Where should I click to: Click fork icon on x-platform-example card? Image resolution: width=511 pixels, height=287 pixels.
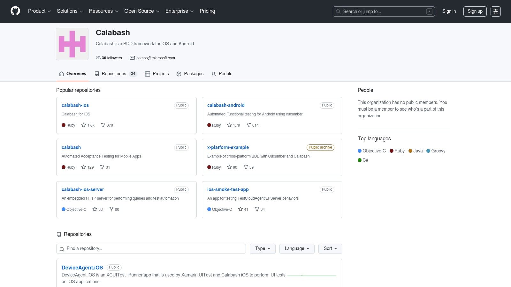pyautogui.click(x=246, y=167)
